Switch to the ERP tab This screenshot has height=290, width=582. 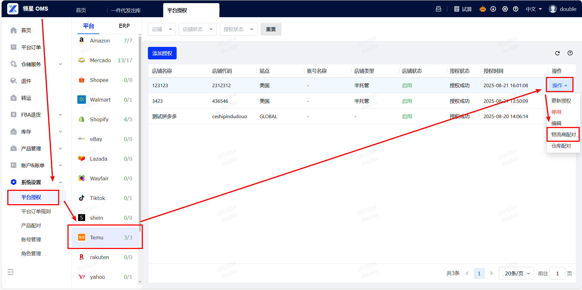pyautogui.click(x=124, y=26)
